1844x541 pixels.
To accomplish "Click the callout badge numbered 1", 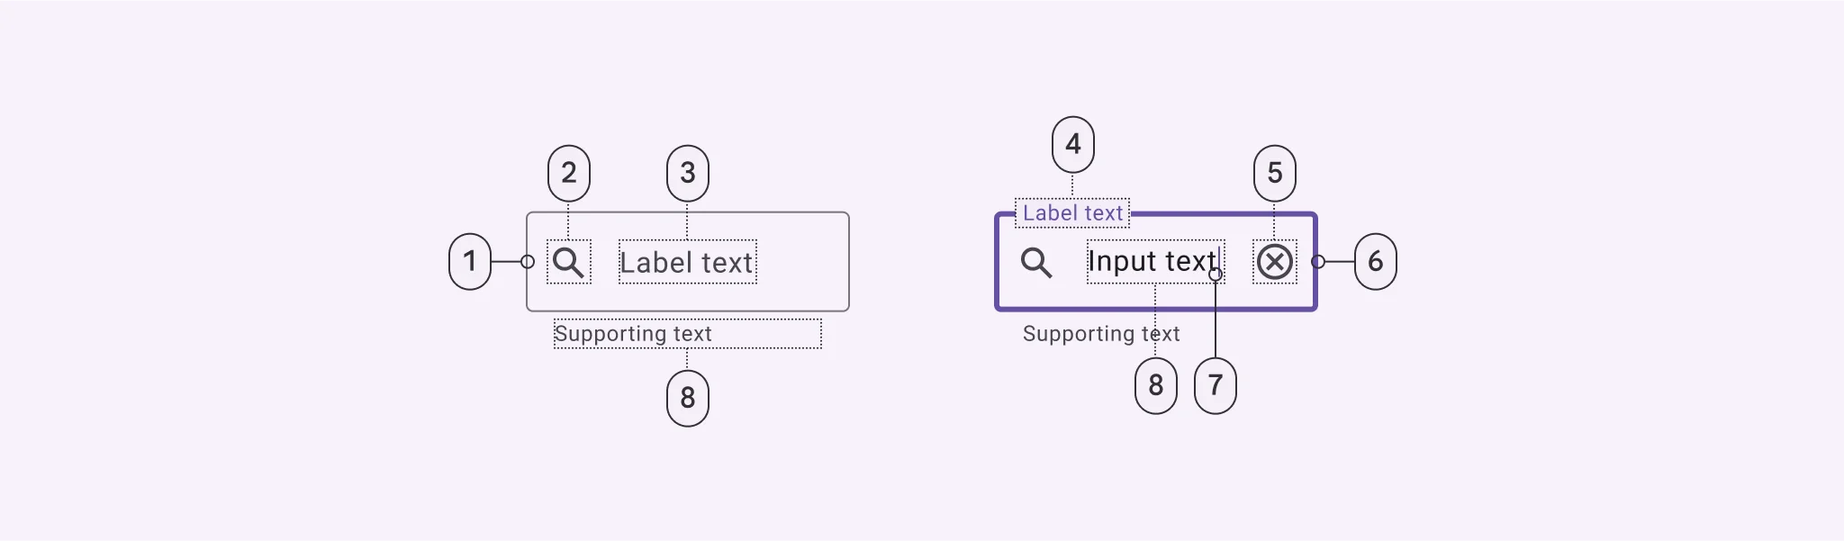I will coord(470,261).
